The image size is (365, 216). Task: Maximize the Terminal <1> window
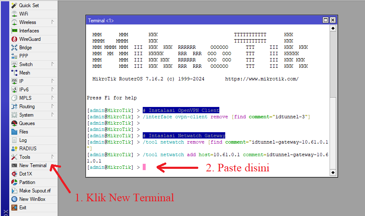(x=326, y=20)
